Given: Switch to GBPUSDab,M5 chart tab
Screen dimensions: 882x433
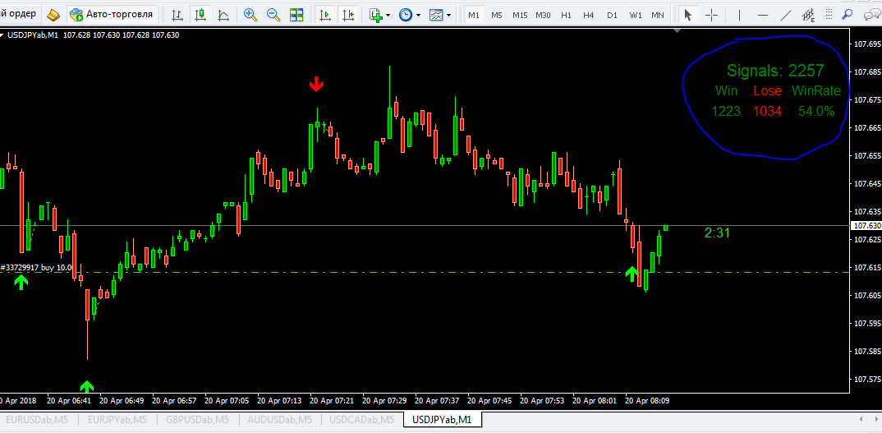Looking at the screenshot, I should pos(198,420).
